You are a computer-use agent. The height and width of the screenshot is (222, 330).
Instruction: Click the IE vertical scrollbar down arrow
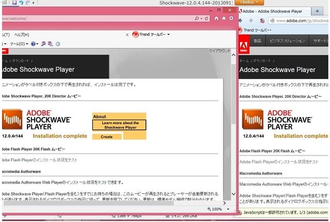tap(234, 194)
